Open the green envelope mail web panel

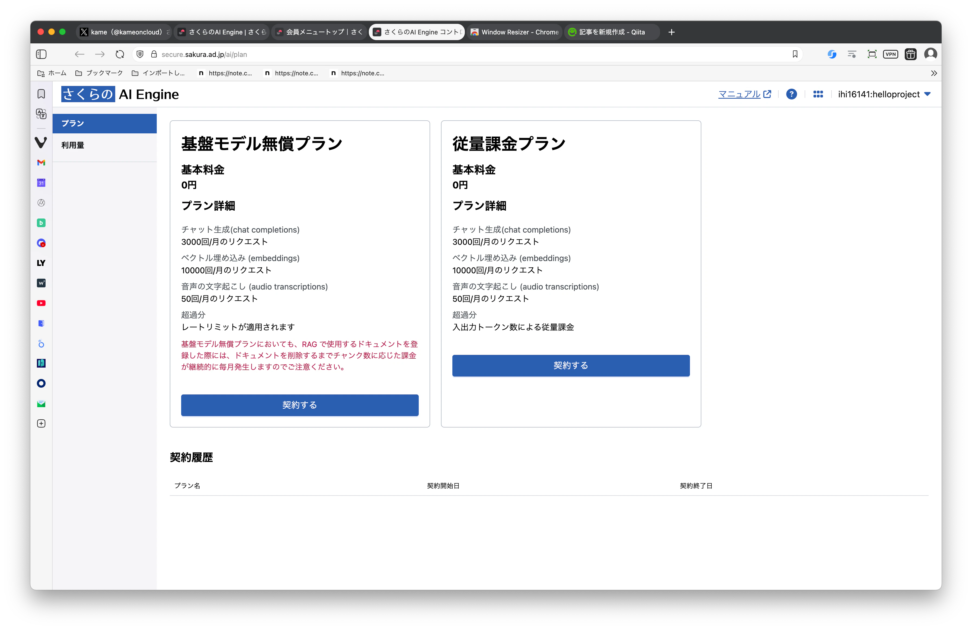click(41, 404)
